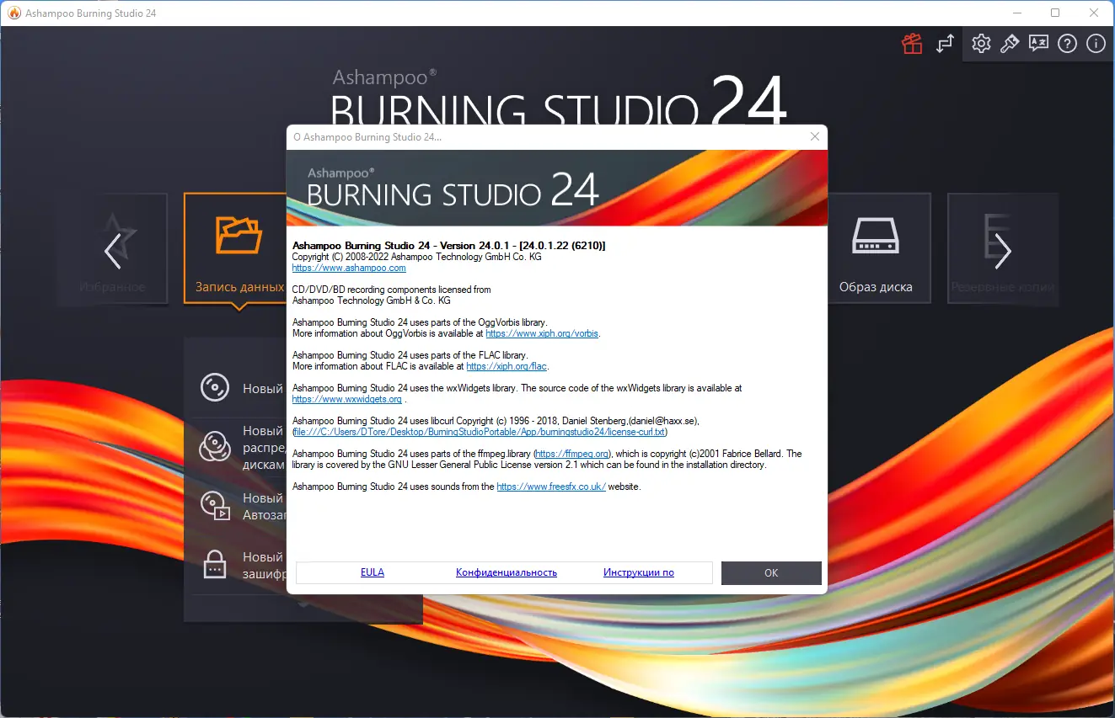Click the language selection icon

[1038, 44]
